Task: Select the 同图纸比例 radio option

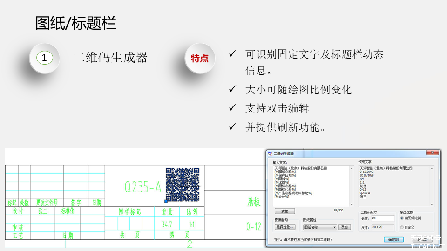Action: 402,218
